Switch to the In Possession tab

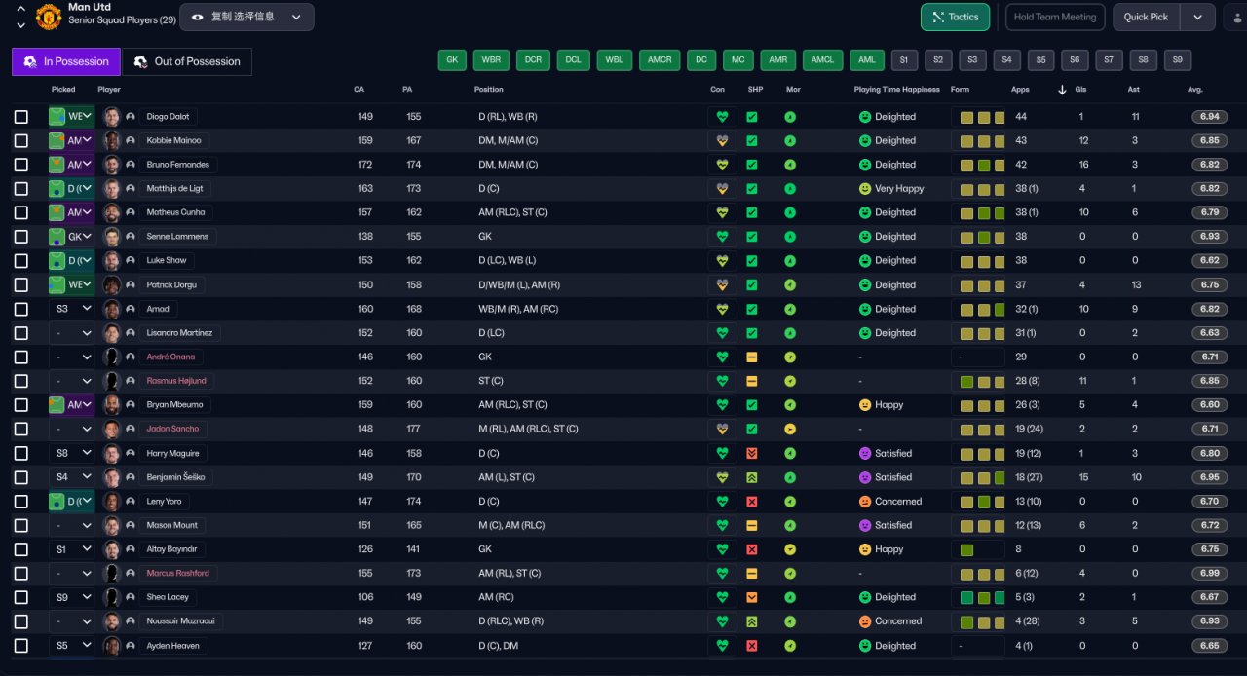click(x=66, y=61)
